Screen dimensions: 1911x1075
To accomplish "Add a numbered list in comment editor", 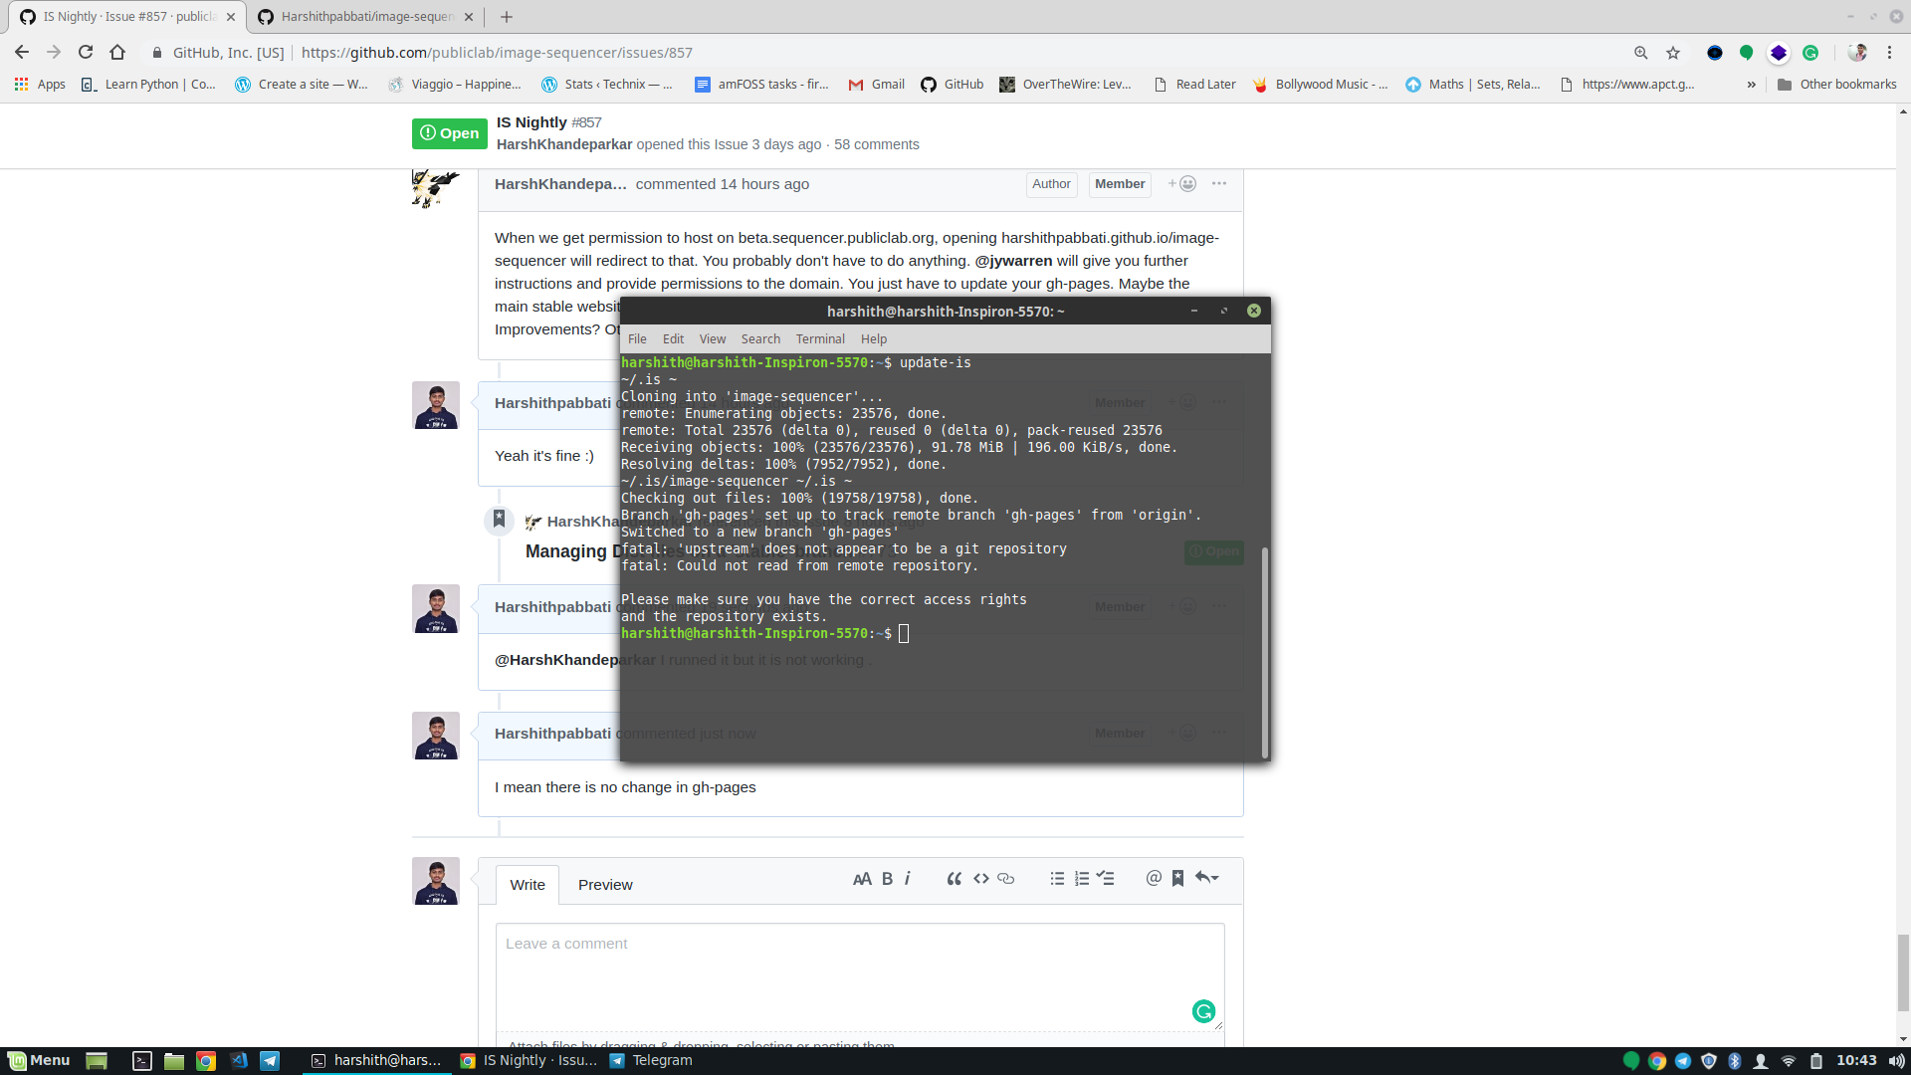I will [x=1082, y=879].
